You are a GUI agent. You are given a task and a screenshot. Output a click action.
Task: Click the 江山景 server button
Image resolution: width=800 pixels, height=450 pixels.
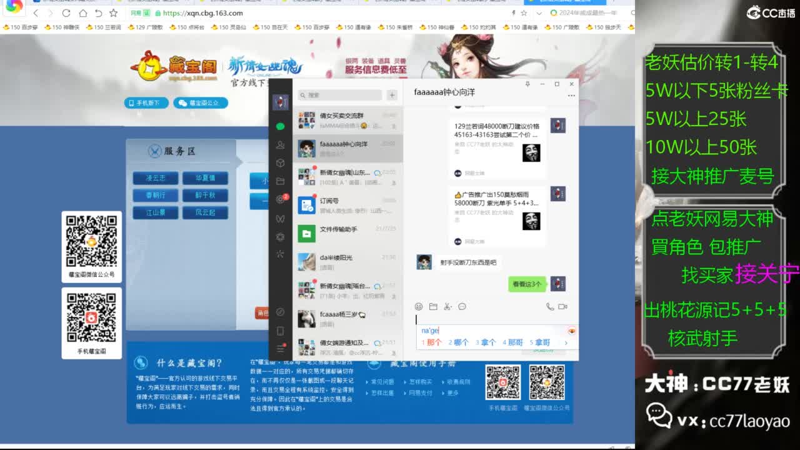(x=154, y=212)
